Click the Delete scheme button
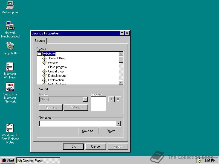The width and height of the screenshot is (219, 164). pos(111,131)
